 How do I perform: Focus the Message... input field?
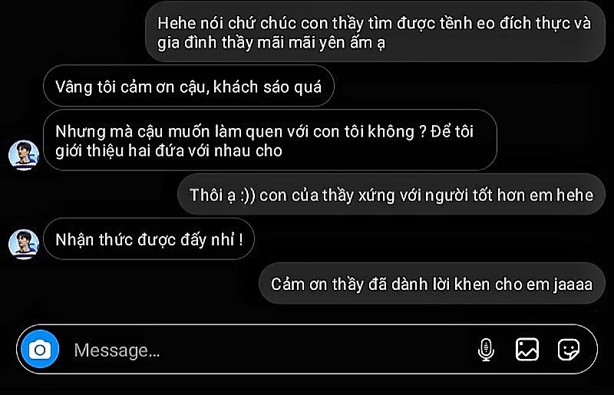[270, 350]
